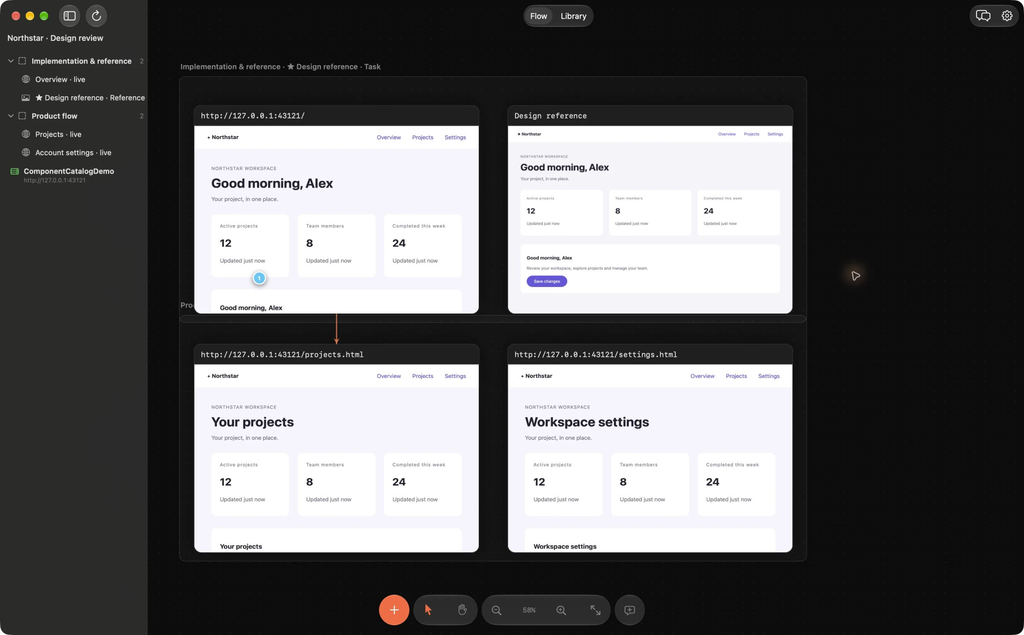
Task: Toggle the sidebar panel icon
Action: coord(70,16)
